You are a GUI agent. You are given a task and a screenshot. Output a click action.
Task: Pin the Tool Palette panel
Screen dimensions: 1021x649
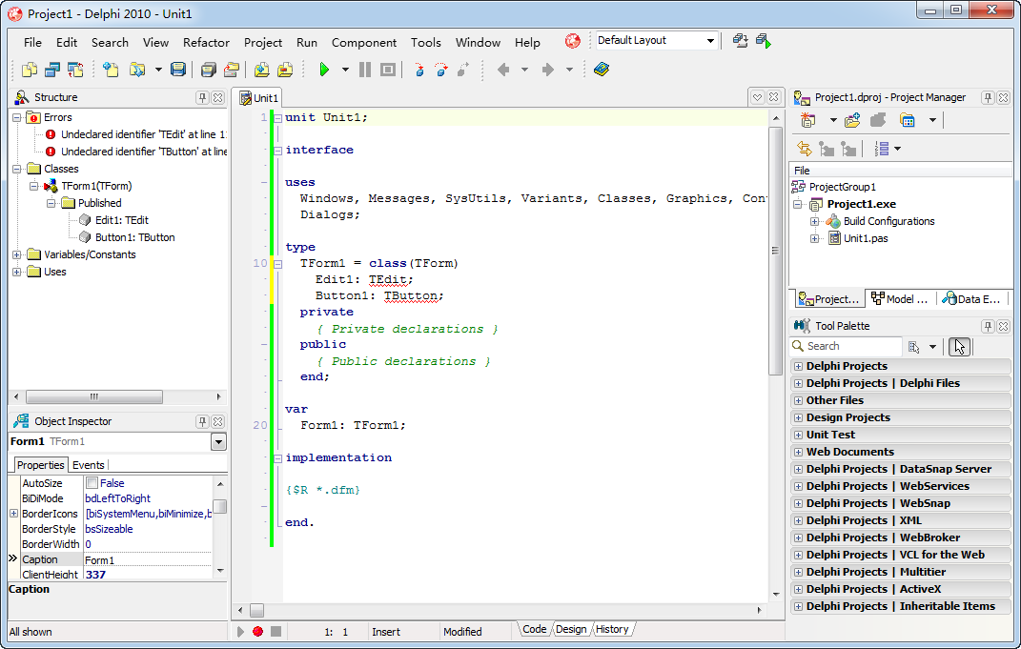tap(988, 326)
